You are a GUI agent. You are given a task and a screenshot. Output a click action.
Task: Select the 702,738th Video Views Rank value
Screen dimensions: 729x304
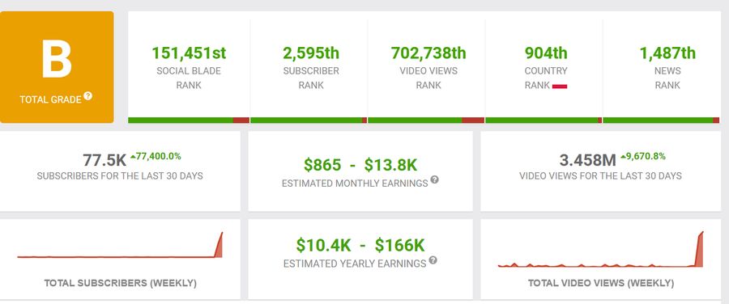[x=428, y=53]
